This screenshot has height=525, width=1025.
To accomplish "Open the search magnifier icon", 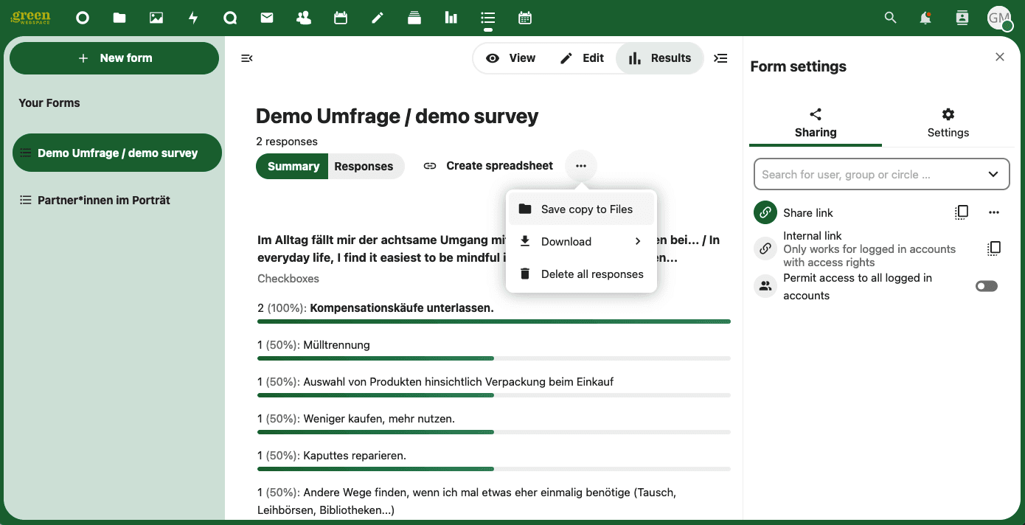I will (891, 18).
